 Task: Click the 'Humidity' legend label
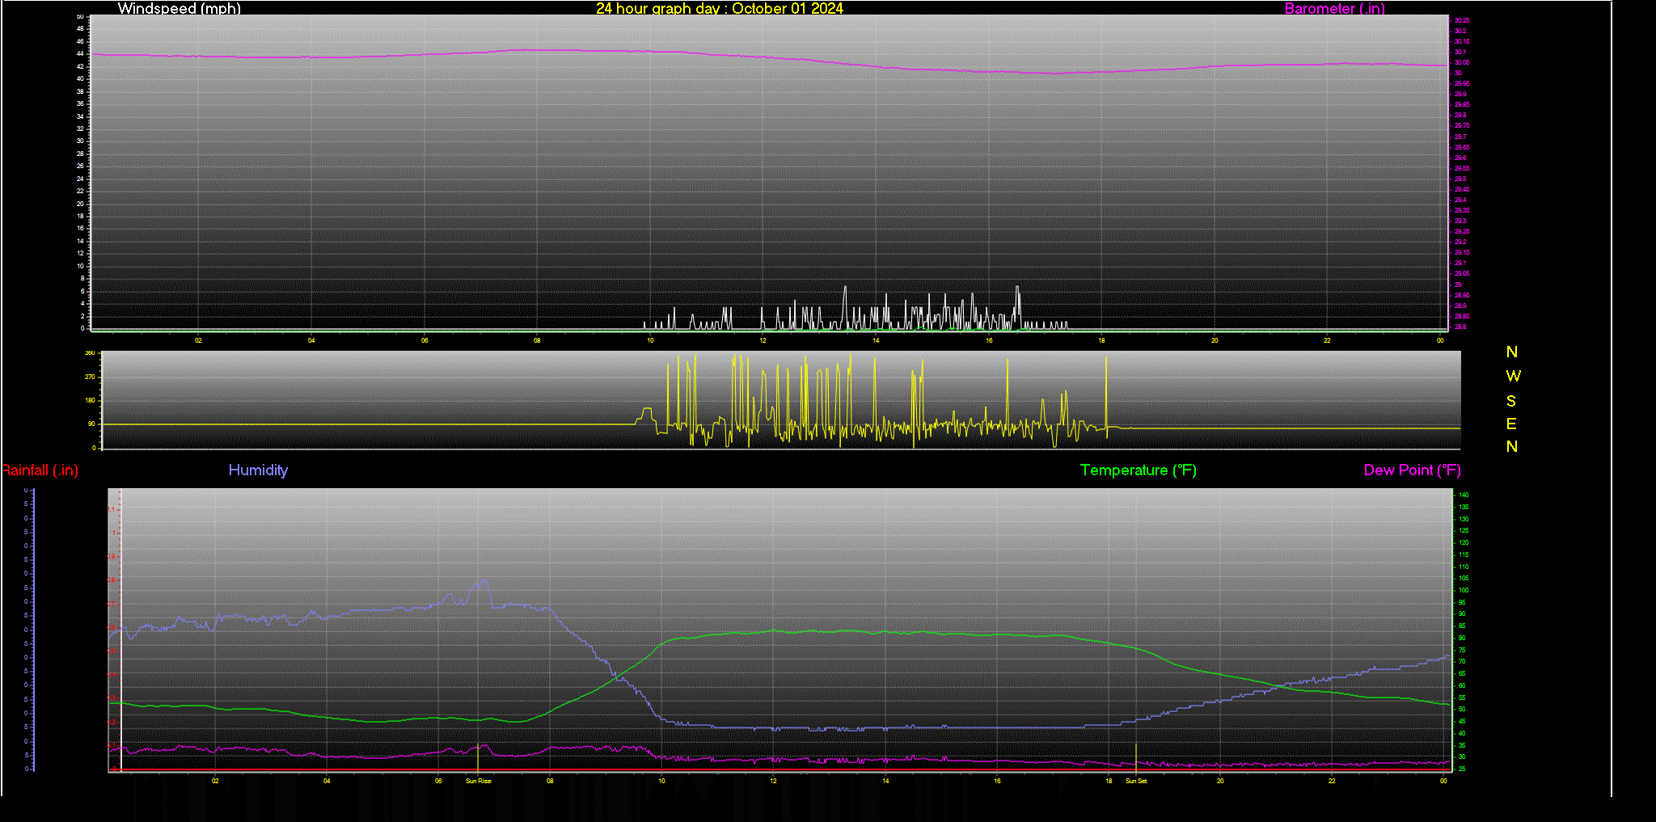point(258,470)
